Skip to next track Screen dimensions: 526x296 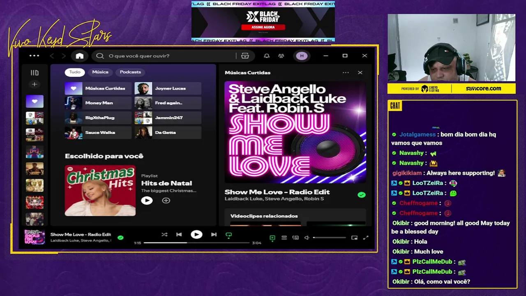click(x=214, y=235)
